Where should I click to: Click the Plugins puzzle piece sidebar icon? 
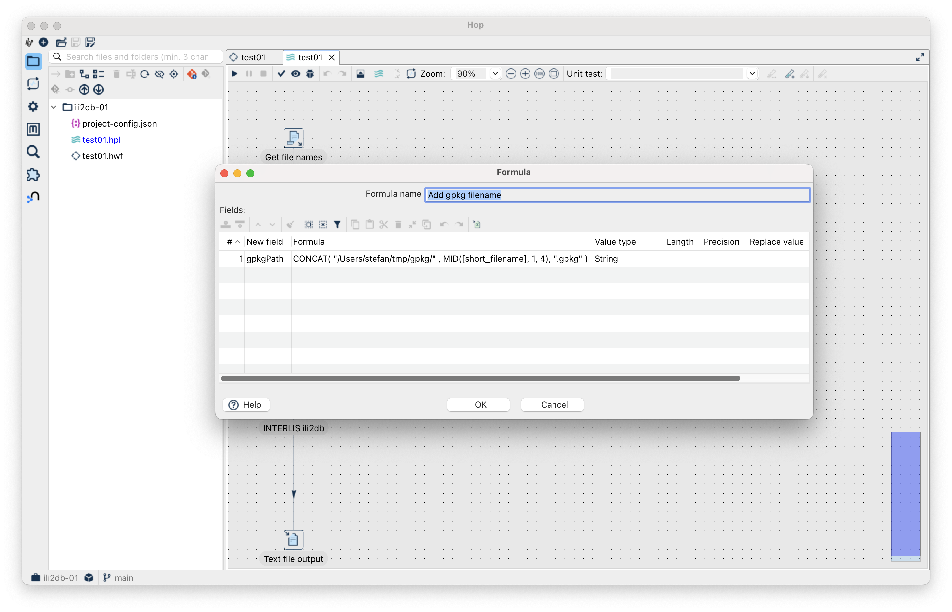coord(33,175)
